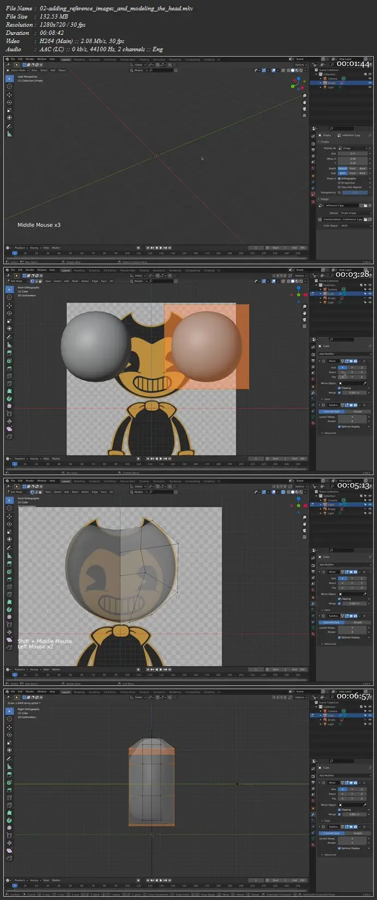Viewport: 377px width, 900px height.
Task: Expand the Data section in the 00:05:13 frame
Action: pyautogui.click(x=323, y=610)
